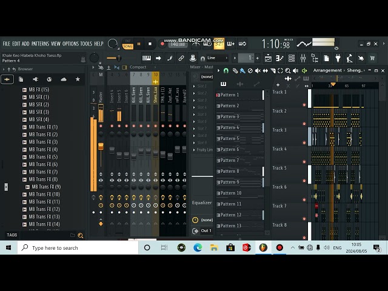Image resolution: width=388 pixels, height=291 pixels.
Task: Click the browser search magnifier icon
Action: (81, 235)
